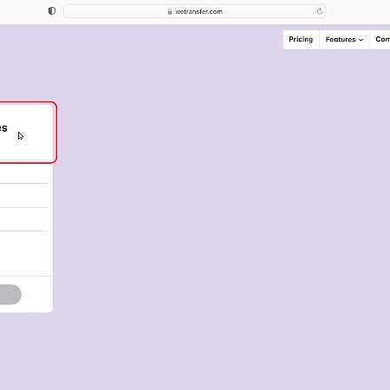Click the greyed-out rounded transfer button
390x390 pixels.
(10, 295)
